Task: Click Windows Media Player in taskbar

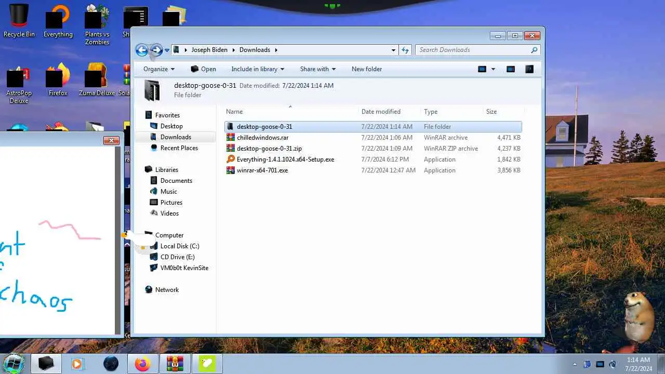Action: coord(77,364)
